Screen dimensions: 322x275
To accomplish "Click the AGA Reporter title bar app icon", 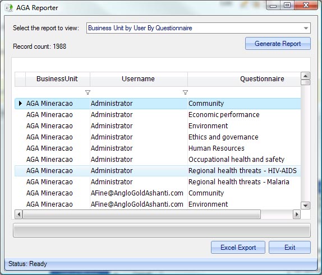I will pyautogui.click(x=9, y=8).
